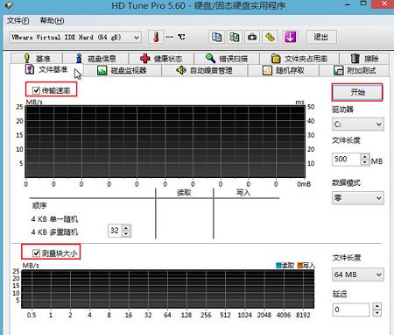This screenshot has width=394, height=335.
Task: Increase the 4 KB multi-random queue value
Action: [126, 228]
